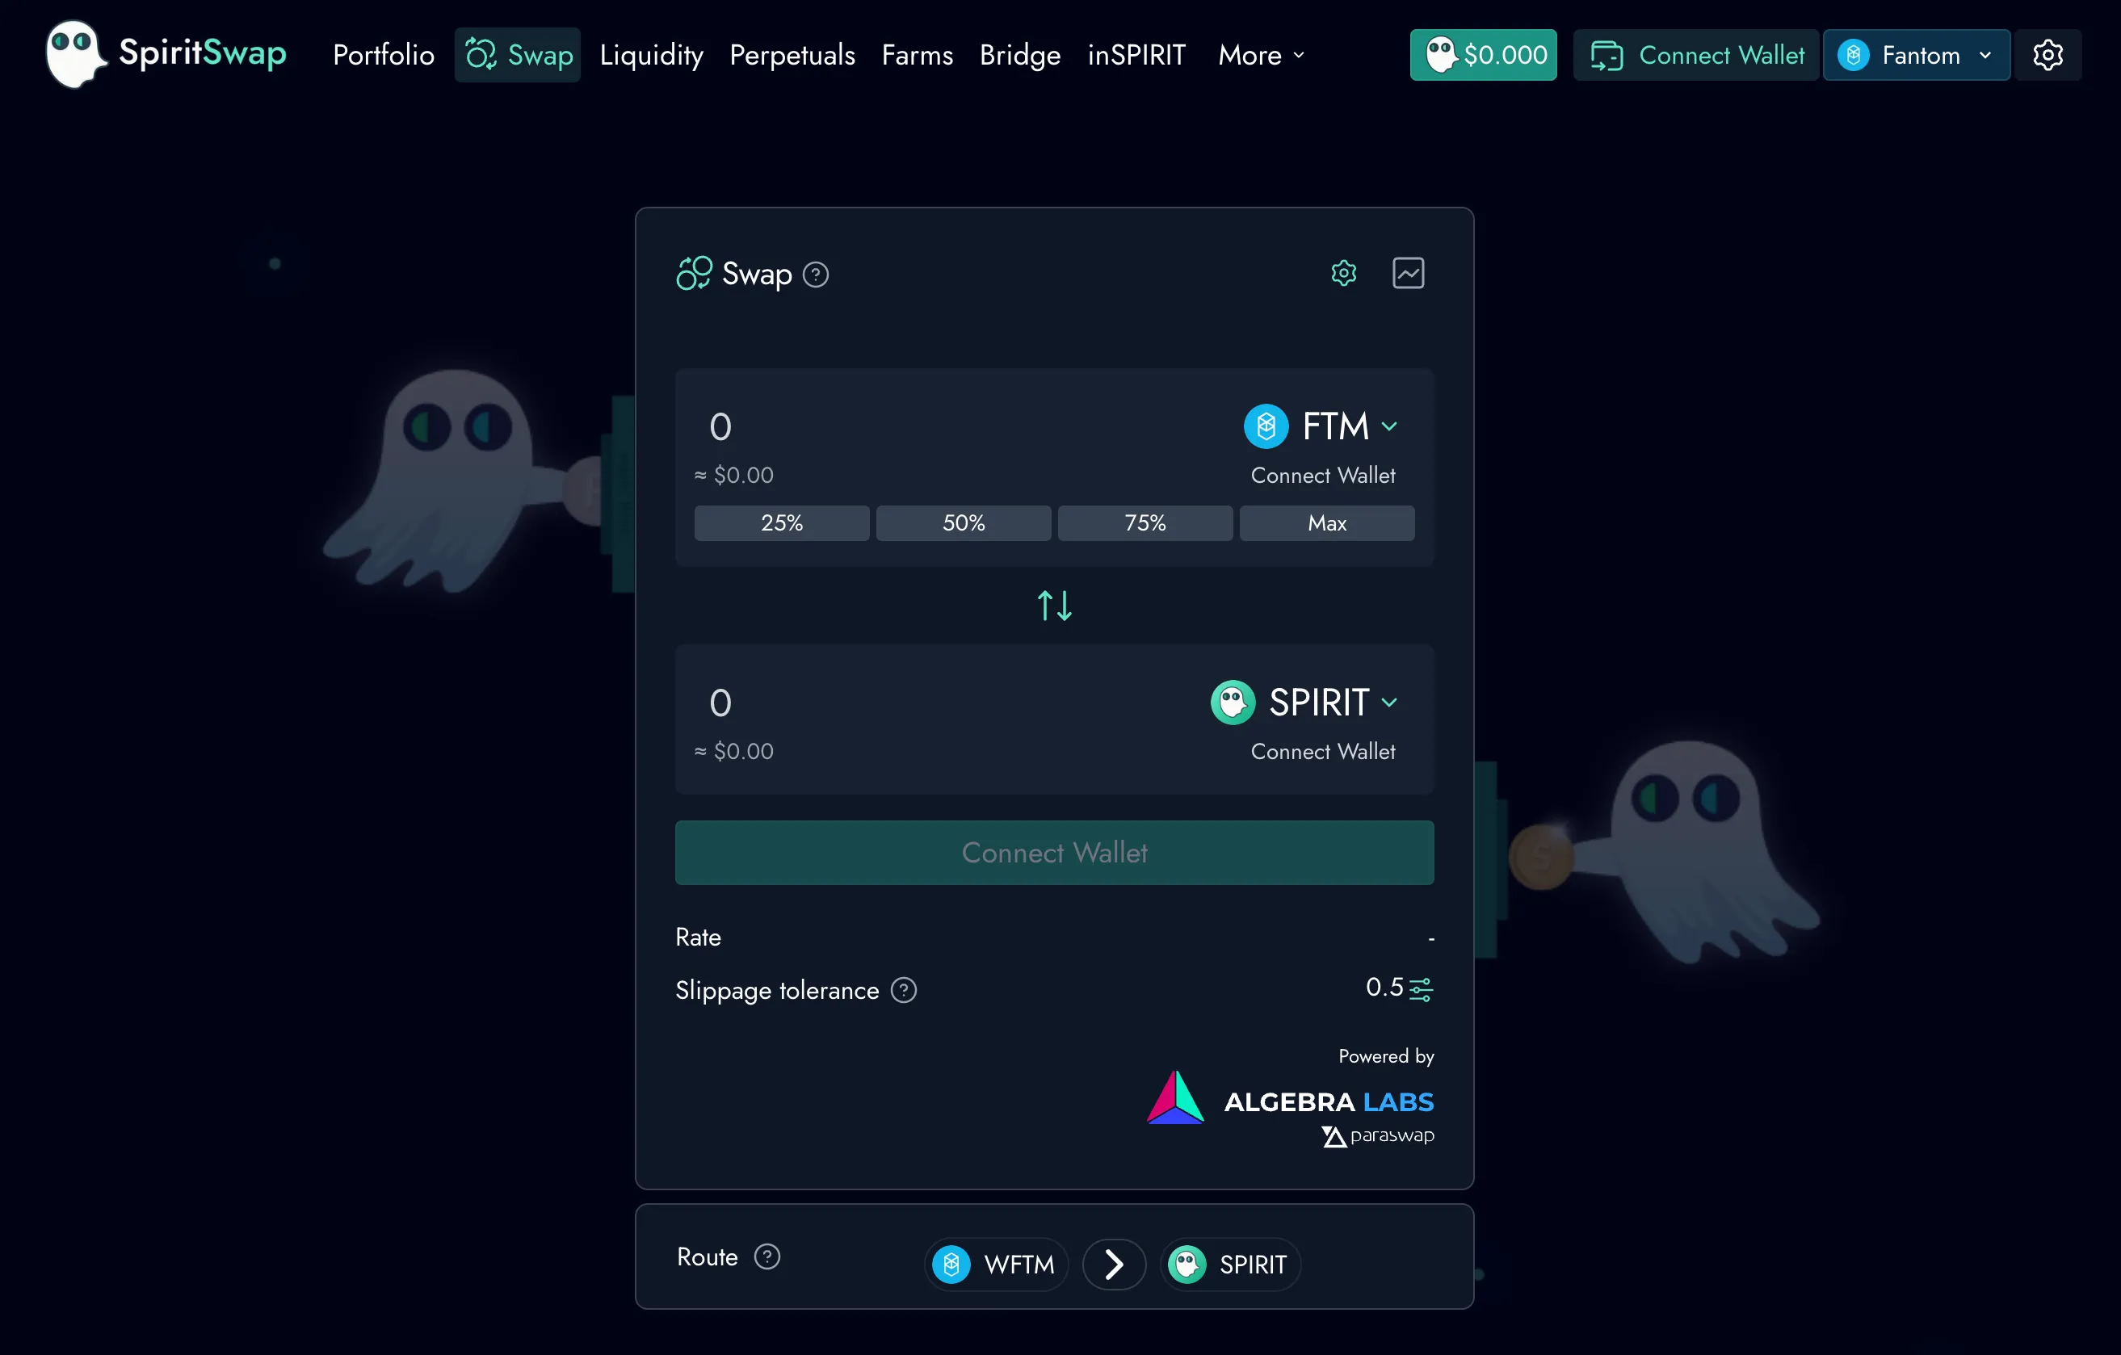The height and width of the screenshot is (1355, 2121).
Task: Click the wallet icon in header button
Action: point(1606,56)
